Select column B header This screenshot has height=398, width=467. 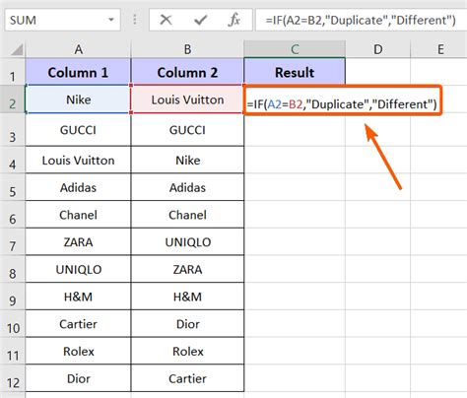(187, 49)
